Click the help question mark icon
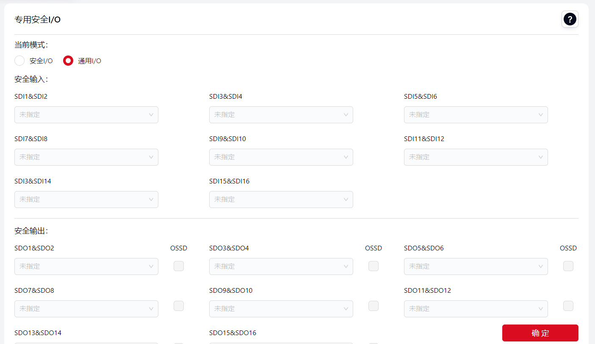The image size is (595, 344). (x=570, y=19)
